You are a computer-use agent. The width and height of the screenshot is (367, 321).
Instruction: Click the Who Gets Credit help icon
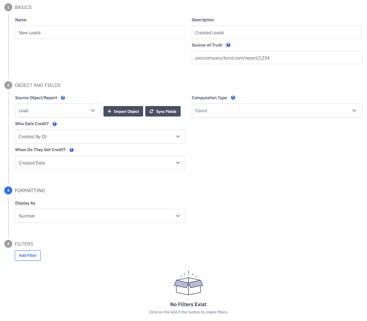pos(55,124)
